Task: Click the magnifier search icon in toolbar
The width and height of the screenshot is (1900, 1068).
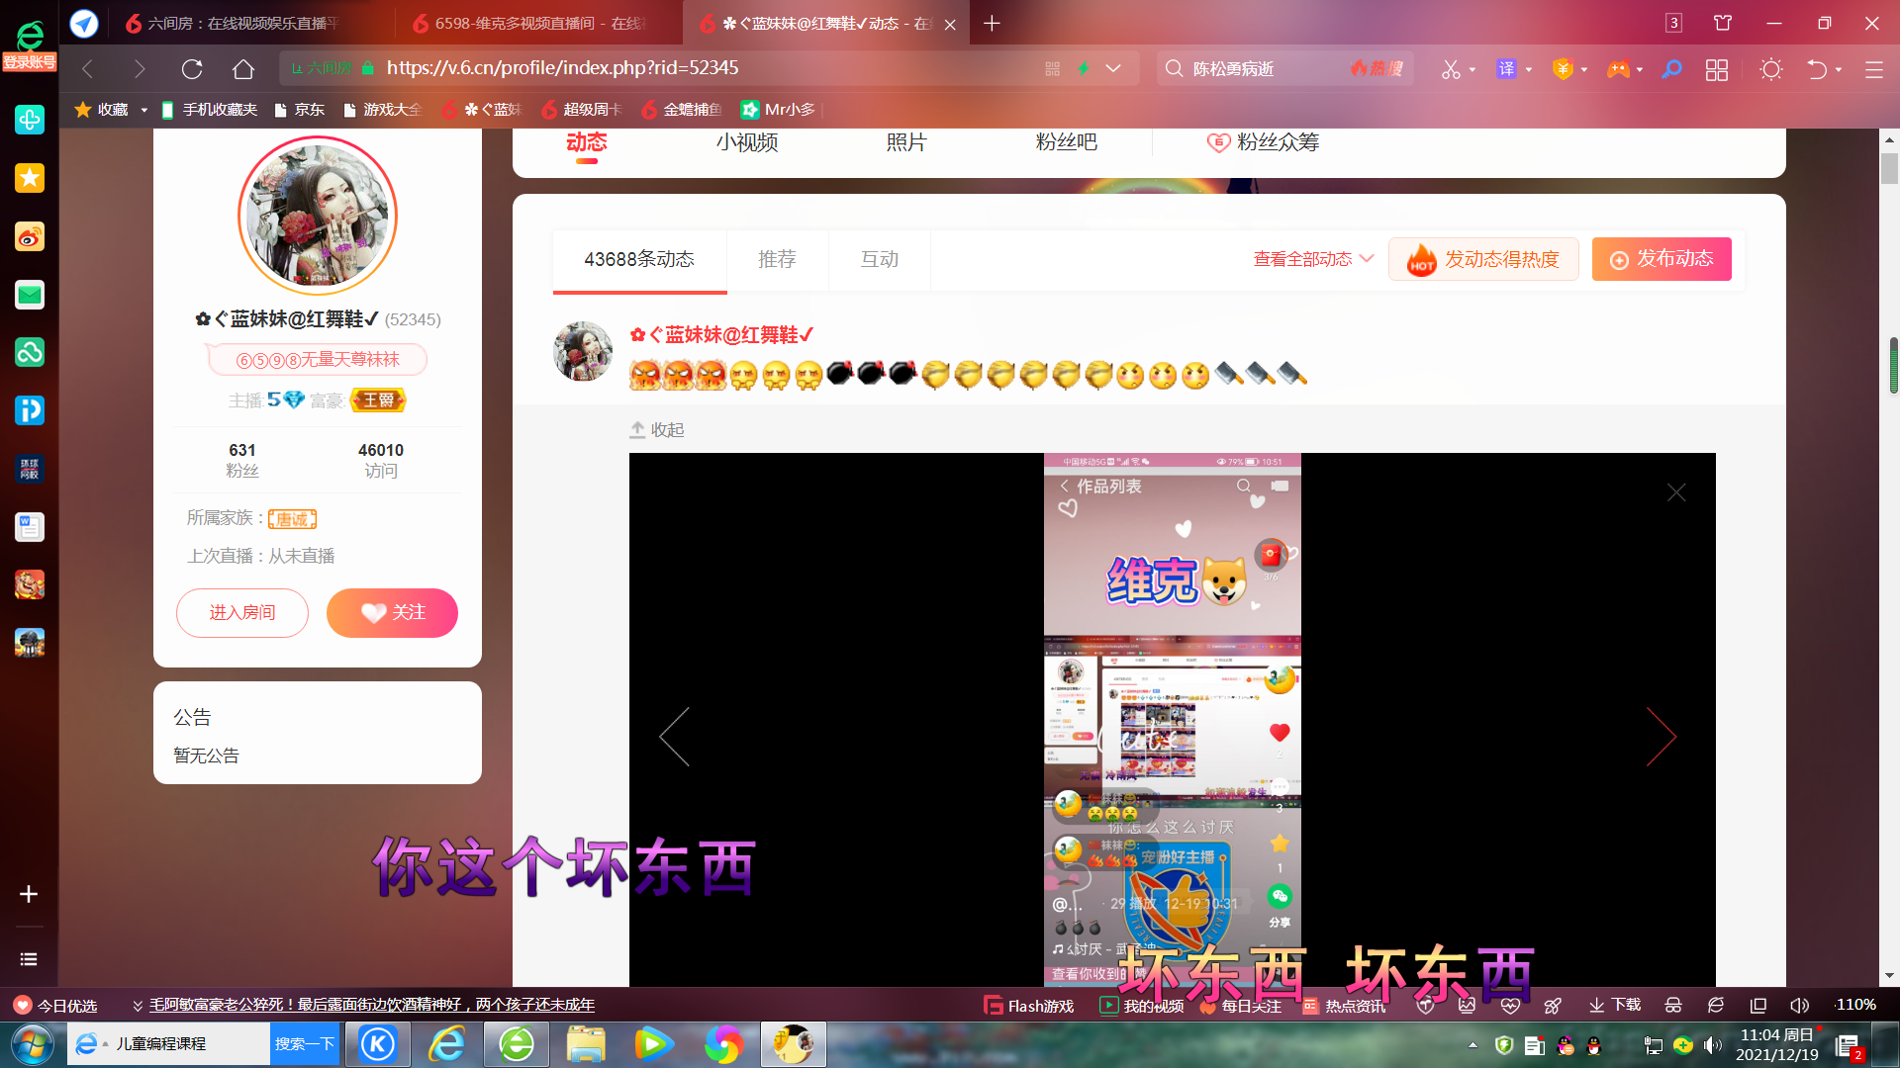Action: [x=1671, y=69]
